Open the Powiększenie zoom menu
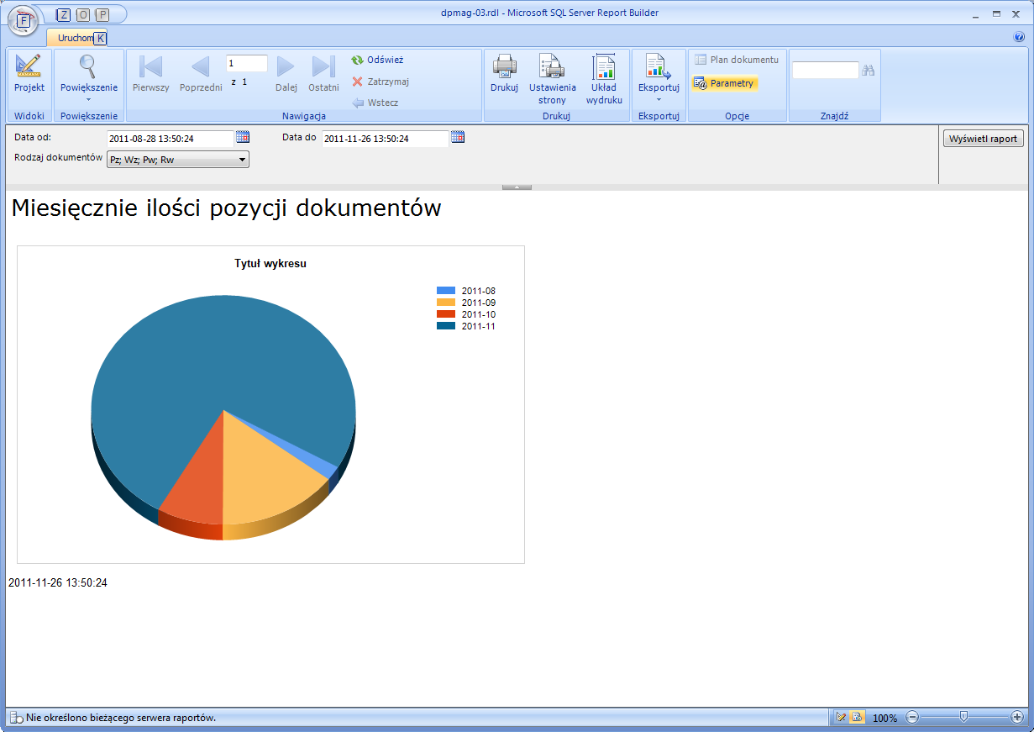Viewport: 1034px width, 732px height. pos(88,79)
